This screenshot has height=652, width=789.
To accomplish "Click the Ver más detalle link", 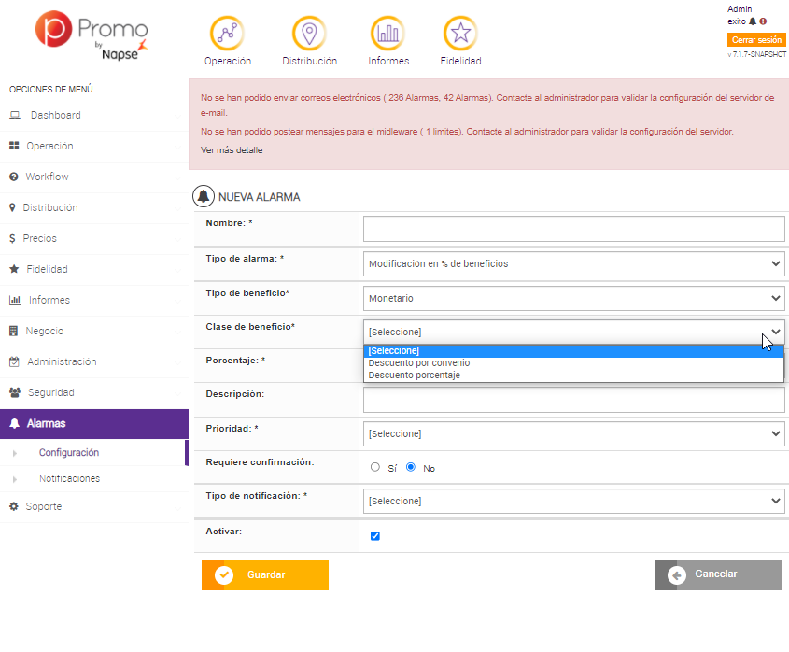I will (232, 150).
